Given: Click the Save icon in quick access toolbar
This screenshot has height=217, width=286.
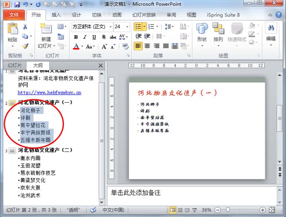Looking at the screenshot, I should 17,5.
